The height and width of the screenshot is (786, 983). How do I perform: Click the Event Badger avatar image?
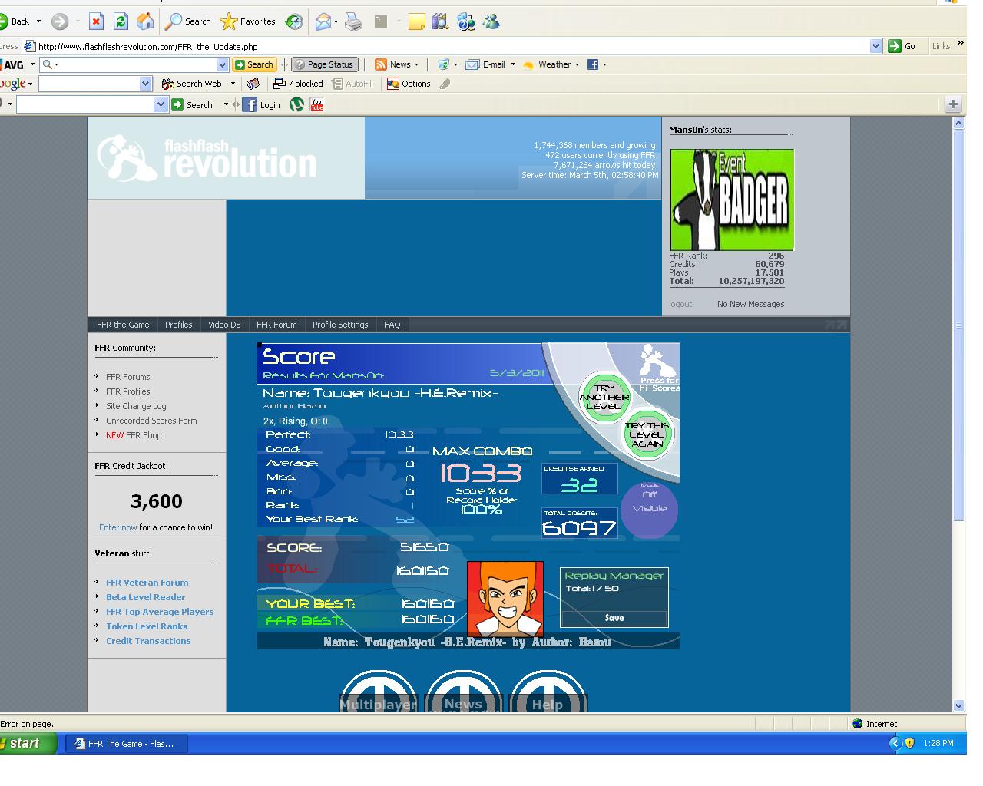732,200
